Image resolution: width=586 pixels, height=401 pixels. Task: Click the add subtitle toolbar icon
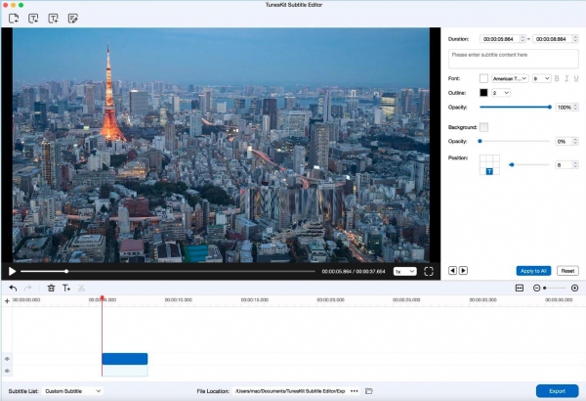53,19
